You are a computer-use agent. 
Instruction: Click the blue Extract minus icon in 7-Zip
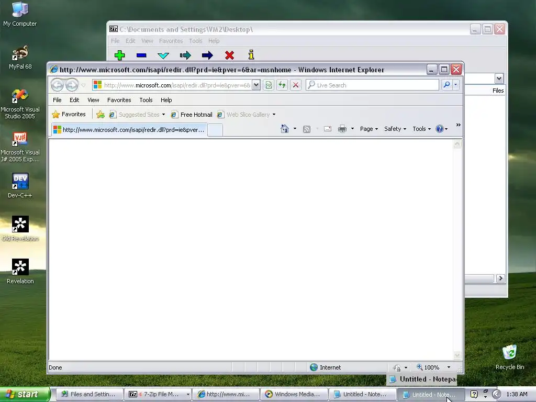pos(141,55)
